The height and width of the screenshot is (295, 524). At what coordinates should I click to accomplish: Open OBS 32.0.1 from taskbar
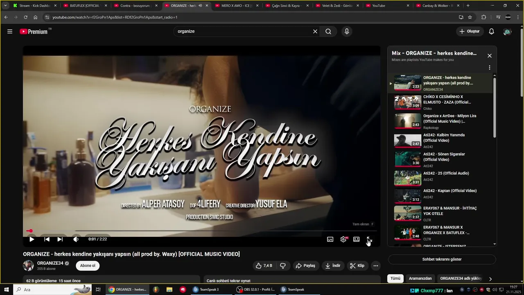pyautogui.click(x=256, y=289)
